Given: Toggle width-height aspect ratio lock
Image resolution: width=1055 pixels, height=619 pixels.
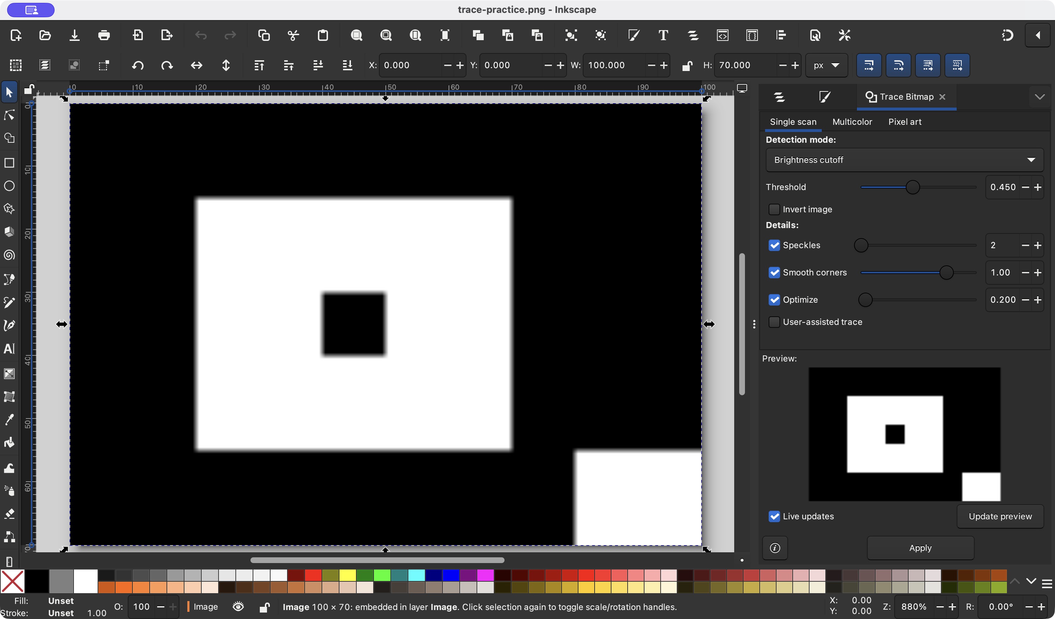Looking at the screenshot, I should [x=687, y=65].
